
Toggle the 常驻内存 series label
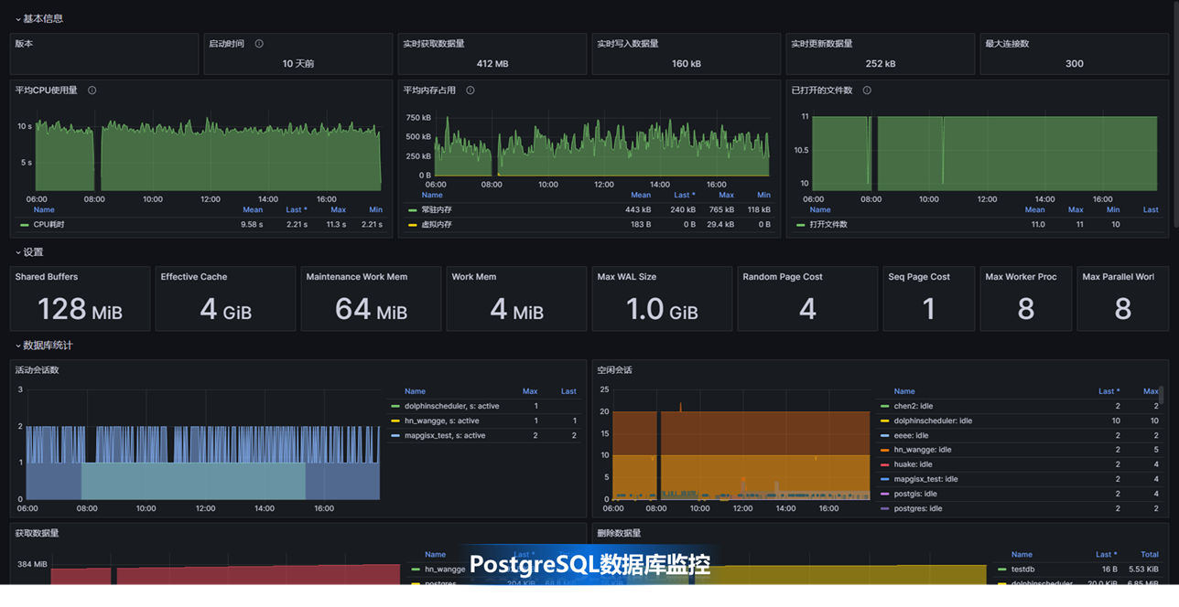[437, 209]
